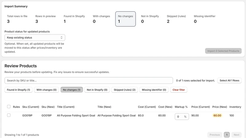Click the 90.00 current price cell
The height and width of the screenshot is (138, 246).
[x=195, y=116]
